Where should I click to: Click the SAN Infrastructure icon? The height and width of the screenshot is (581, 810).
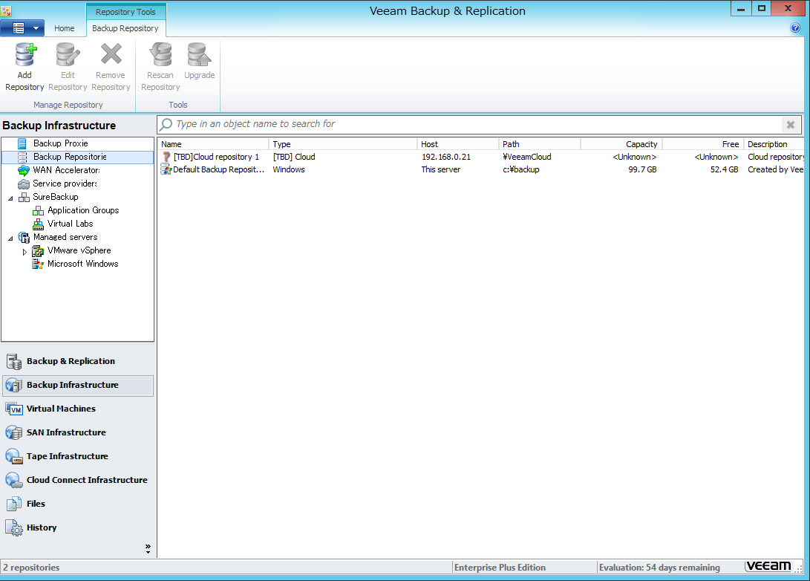coord(14,432)
